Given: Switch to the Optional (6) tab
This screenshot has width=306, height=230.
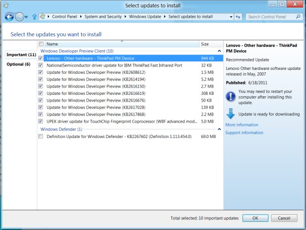Looking at the screenshot, I should (19, 64).
